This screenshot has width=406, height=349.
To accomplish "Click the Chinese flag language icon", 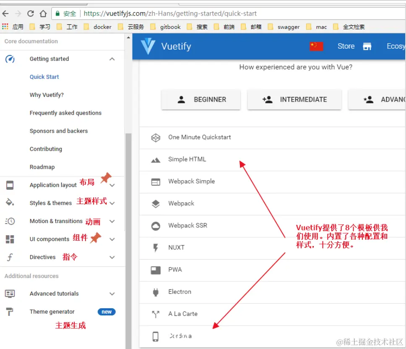I will point(316,47).
